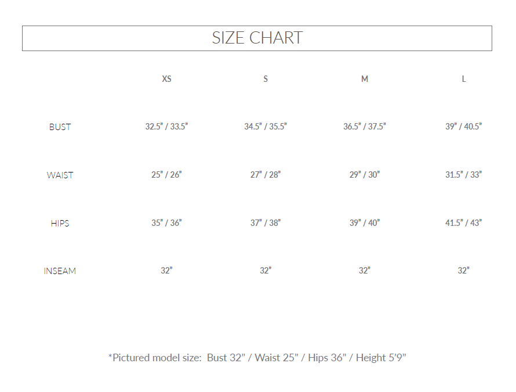Viewport: 516px width, 392px height.
Task: Select the S hips value 37" / 38"
Action: point(266,223)
